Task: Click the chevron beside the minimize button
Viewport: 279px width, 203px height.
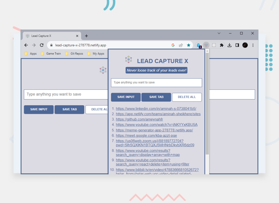Action: pyautogui.click(x=219, y=33)
